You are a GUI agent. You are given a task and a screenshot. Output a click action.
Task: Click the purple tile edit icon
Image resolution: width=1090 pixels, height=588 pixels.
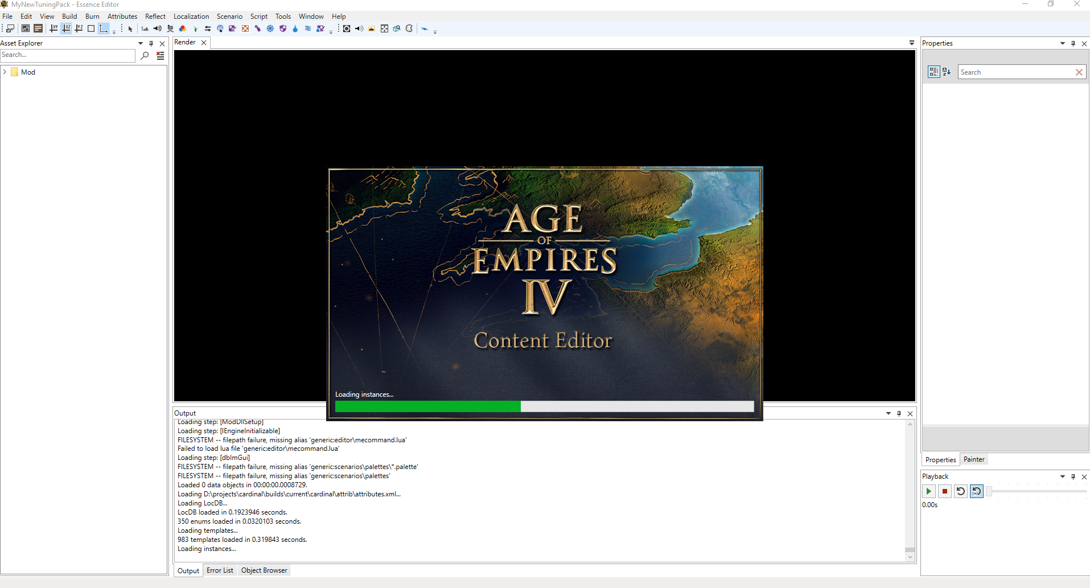click(232, 28)
